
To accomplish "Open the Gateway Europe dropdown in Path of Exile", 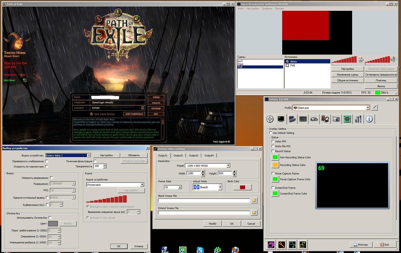I will coord(143,108).
